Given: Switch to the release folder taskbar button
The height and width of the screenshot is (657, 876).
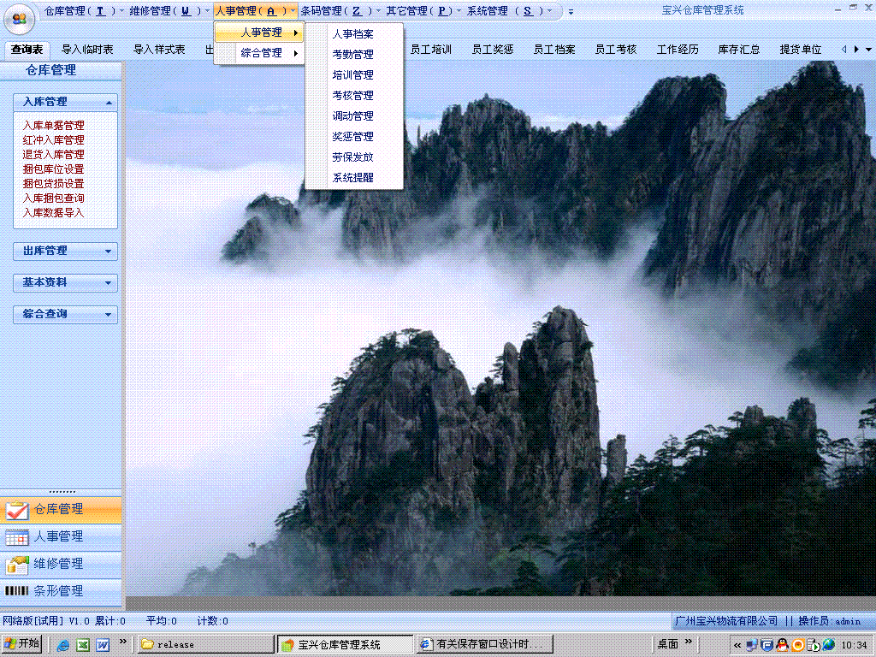Looking at the screenshot, I should click(206, 645).
